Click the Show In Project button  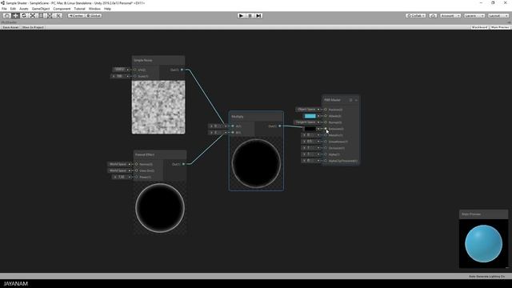tap(33, 27)
